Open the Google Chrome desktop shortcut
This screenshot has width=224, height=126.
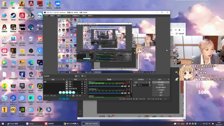(31, 88)
